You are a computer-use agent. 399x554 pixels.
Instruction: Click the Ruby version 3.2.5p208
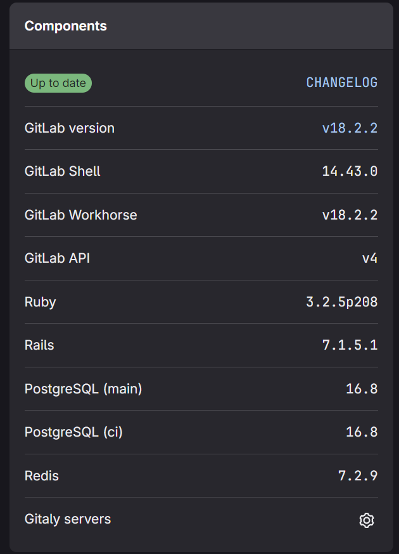tap(342, 302)
